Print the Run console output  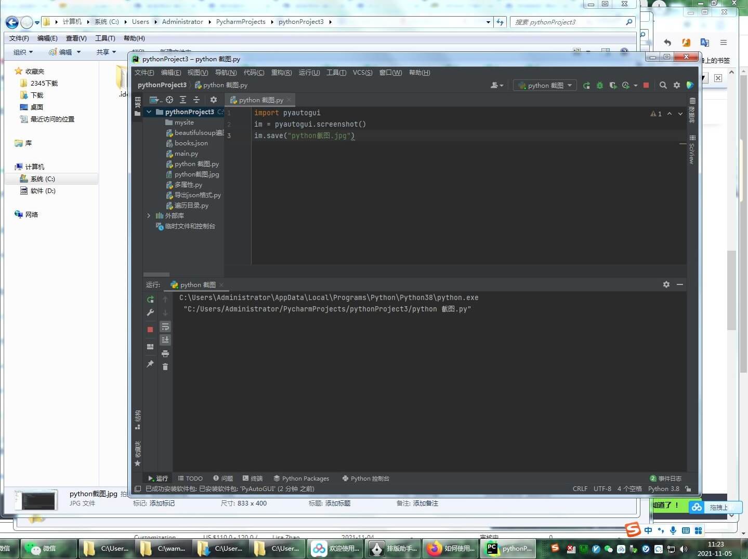[x=165, y=354]
